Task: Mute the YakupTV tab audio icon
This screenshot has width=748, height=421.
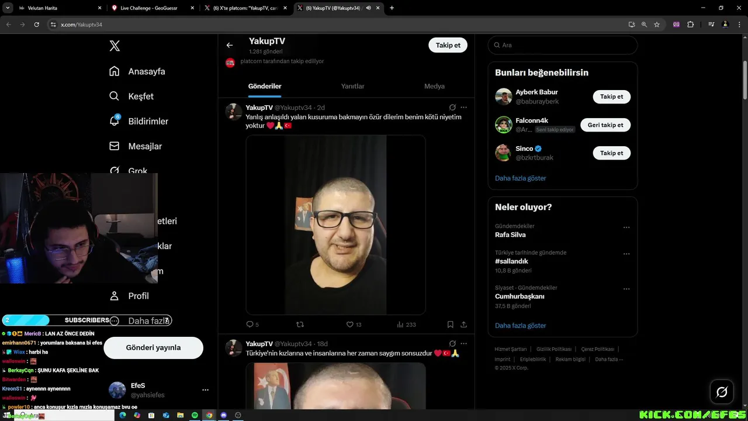Action: pos(368,8)
